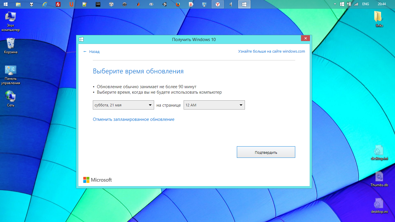Open the network signal tray icon
This screenshot has width=395, height=222.
[x=356, y=4]
